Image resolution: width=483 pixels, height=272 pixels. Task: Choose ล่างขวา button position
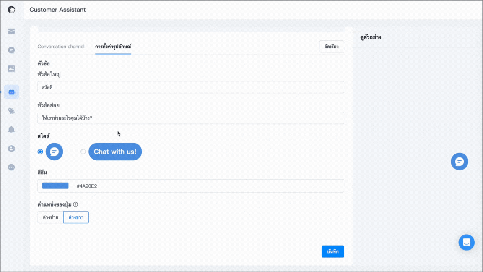point(76,217)
